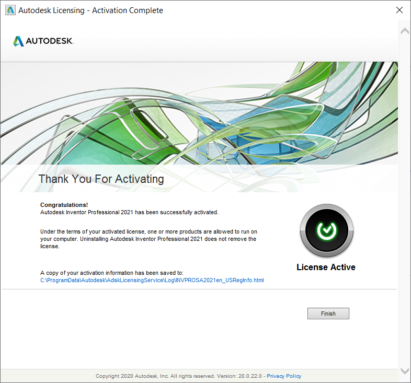Open the INVPROSA2021en_USRegInfo.html log file link
Screen dimensions: 411x383
tap(152, 280)
